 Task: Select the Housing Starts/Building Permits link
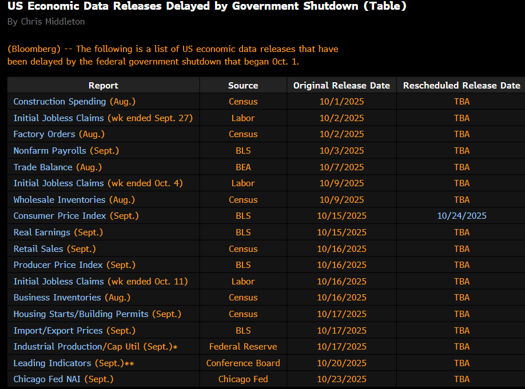pos(81,314)
